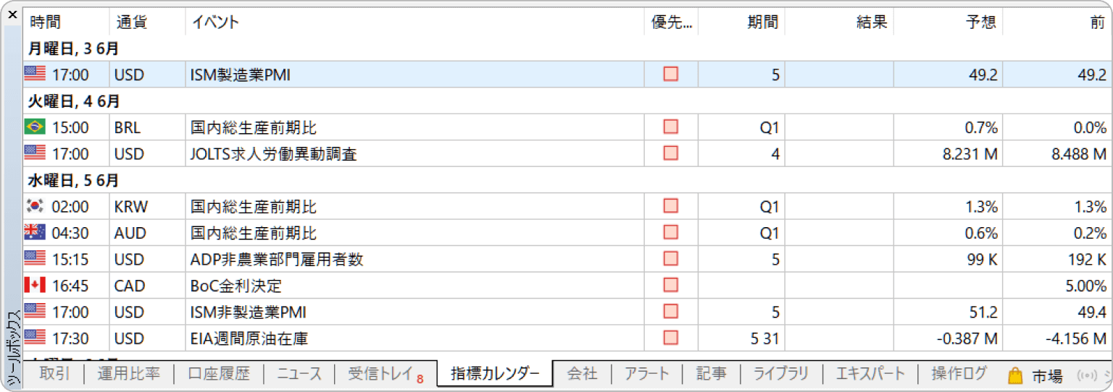The image size is (1113, 392).
Task: Click the 予想 column header
Action: click(x=981, y=22)
